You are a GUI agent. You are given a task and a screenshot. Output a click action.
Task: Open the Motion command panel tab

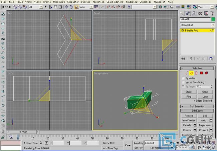point(200,13)
